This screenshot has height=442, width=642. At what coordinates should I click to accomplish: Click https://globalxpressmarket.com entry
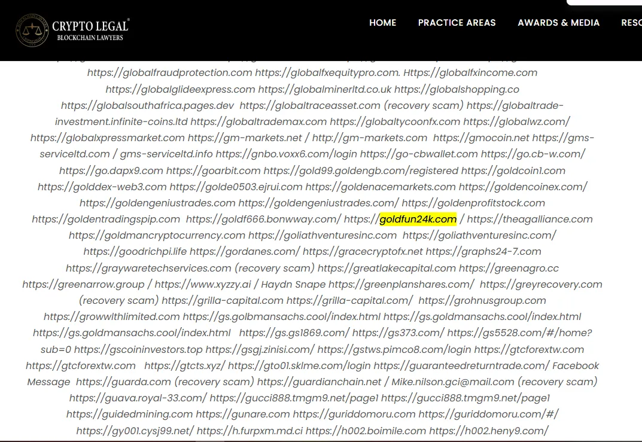pos(107,138)
